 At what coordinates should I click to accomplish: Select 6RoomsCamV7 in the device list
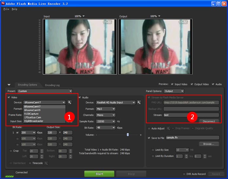[44, 107]
